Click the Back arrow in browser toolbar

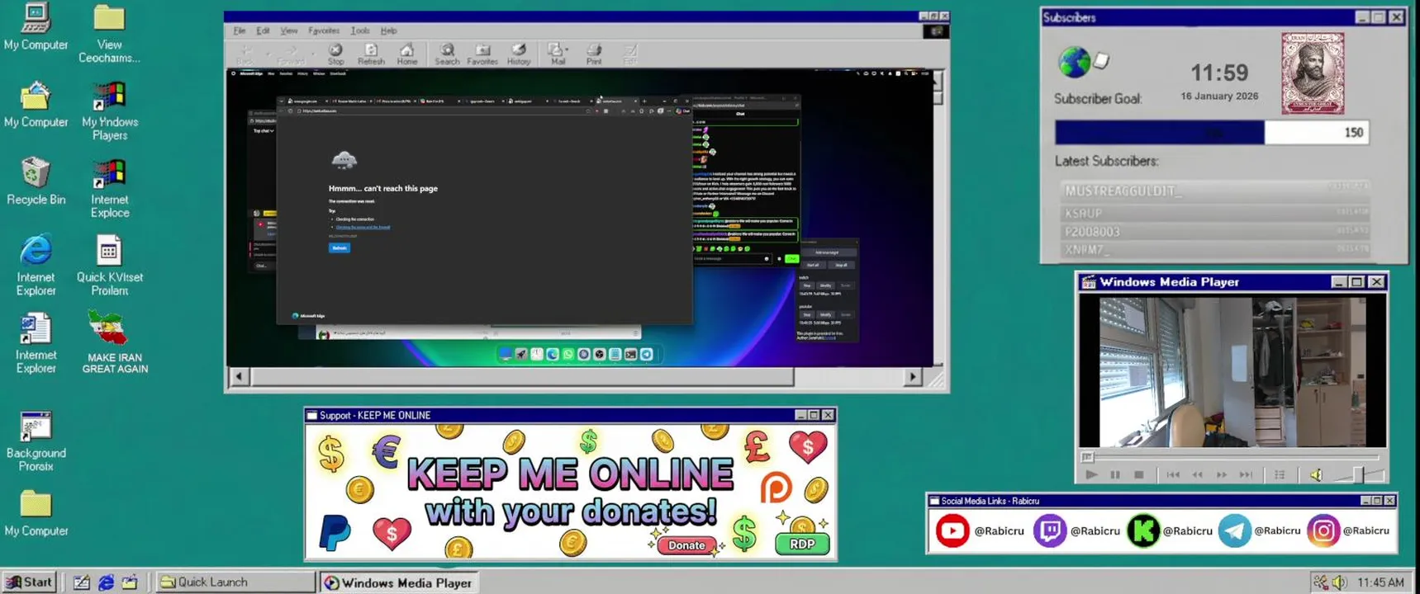[245, 54]
